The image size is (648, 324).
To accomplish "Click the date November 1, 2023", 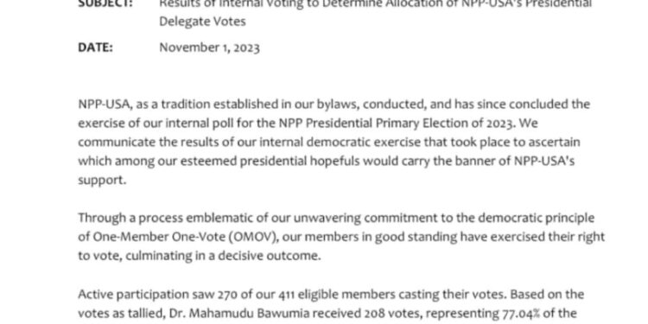I will [x=210, y=48].
